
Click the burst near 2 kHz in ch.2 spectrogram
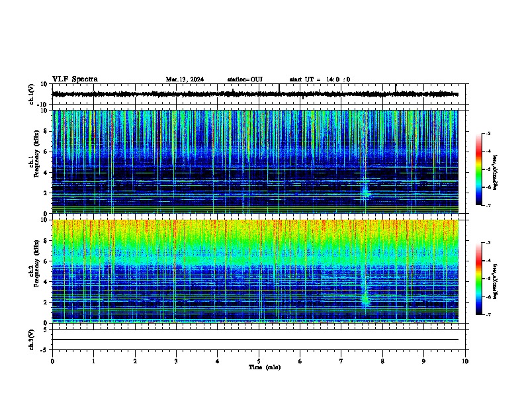click(x=366, y=298)
